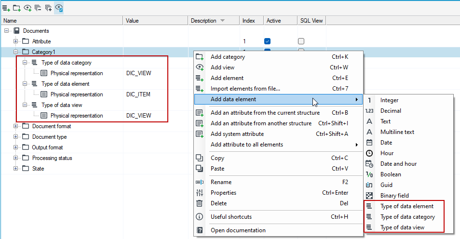Expand the Document type folder
The width and height of the screenshot is (460, 239).
[15, 137]
